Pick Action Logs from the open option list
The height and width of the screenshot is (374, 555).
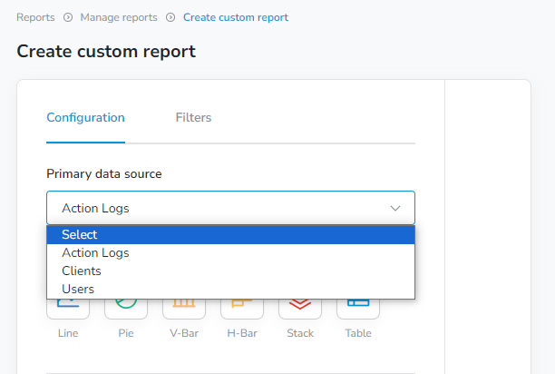point(230,253)
